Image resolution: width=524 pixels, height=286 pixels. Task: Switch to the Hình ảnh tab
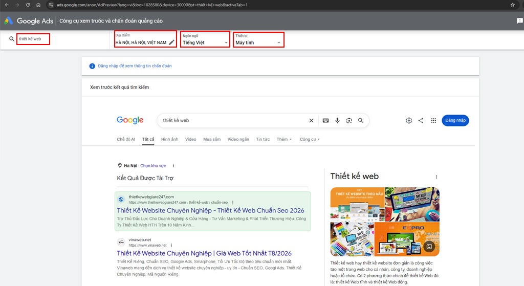pos(169,139)
